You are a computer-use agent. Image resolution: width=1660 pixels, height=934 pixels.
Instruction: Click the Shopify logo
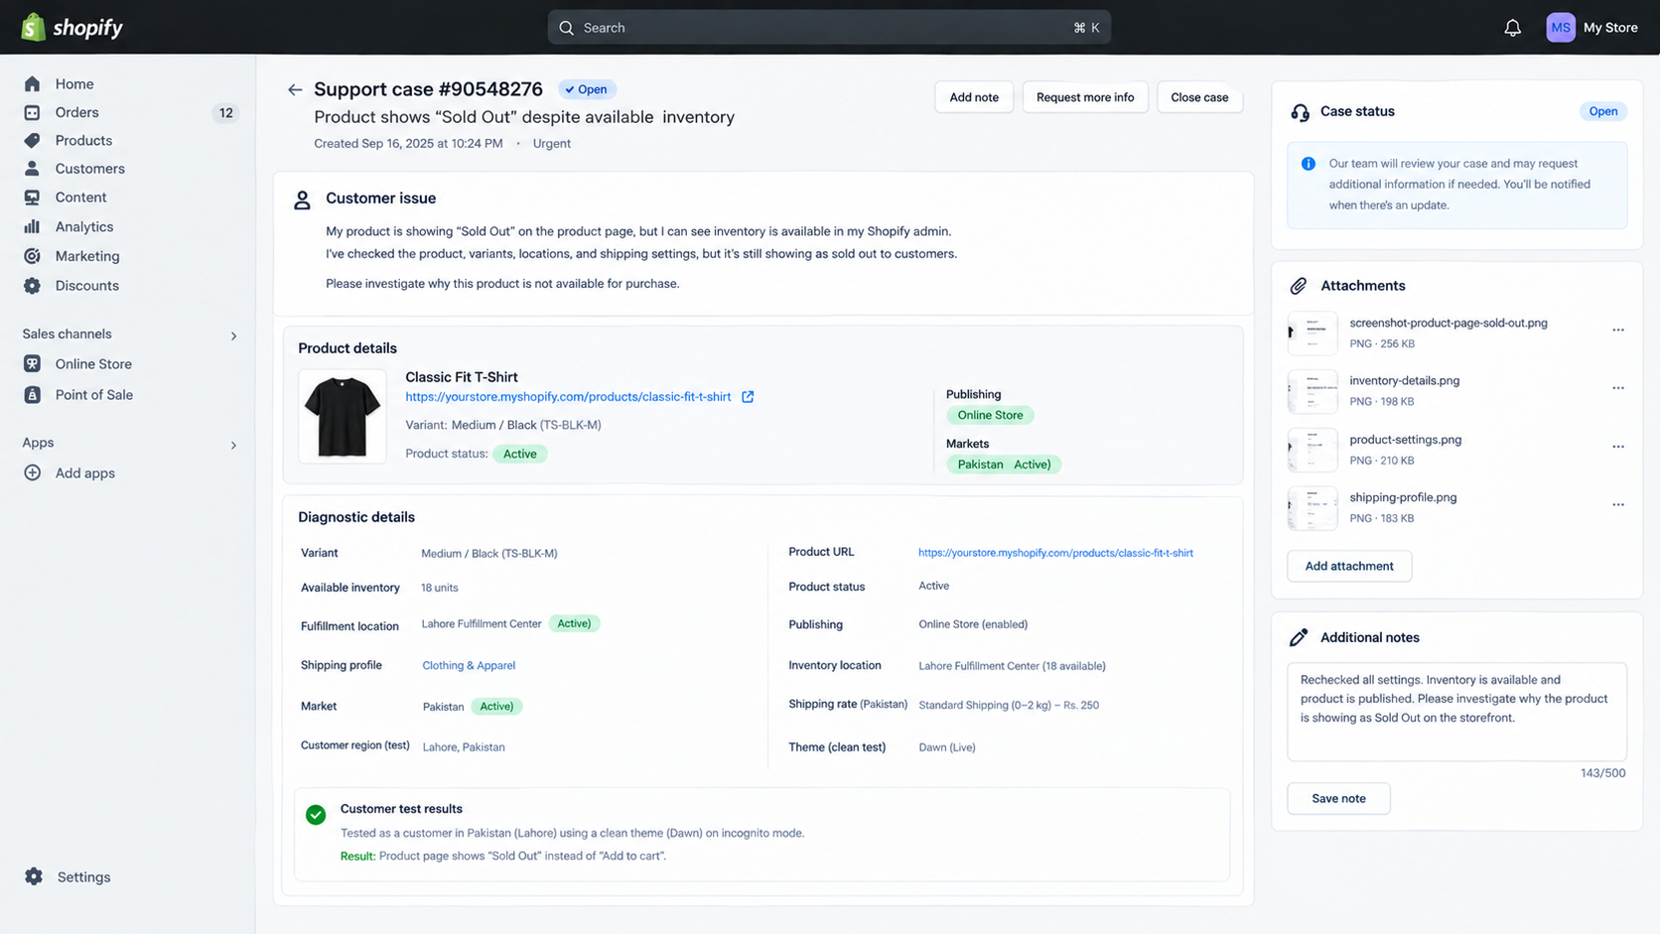coord(71,28)
